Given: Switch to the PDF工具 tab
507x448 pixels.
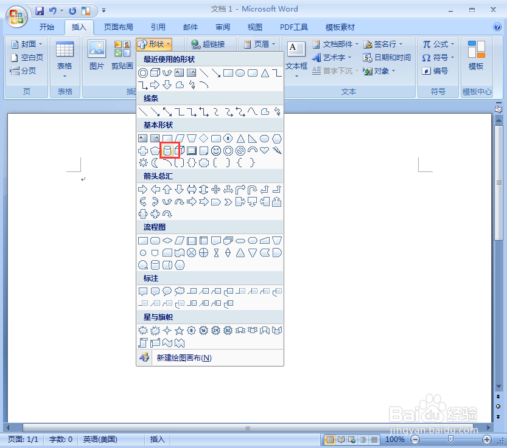Looking at the screenshot, I should coord(293,27).
